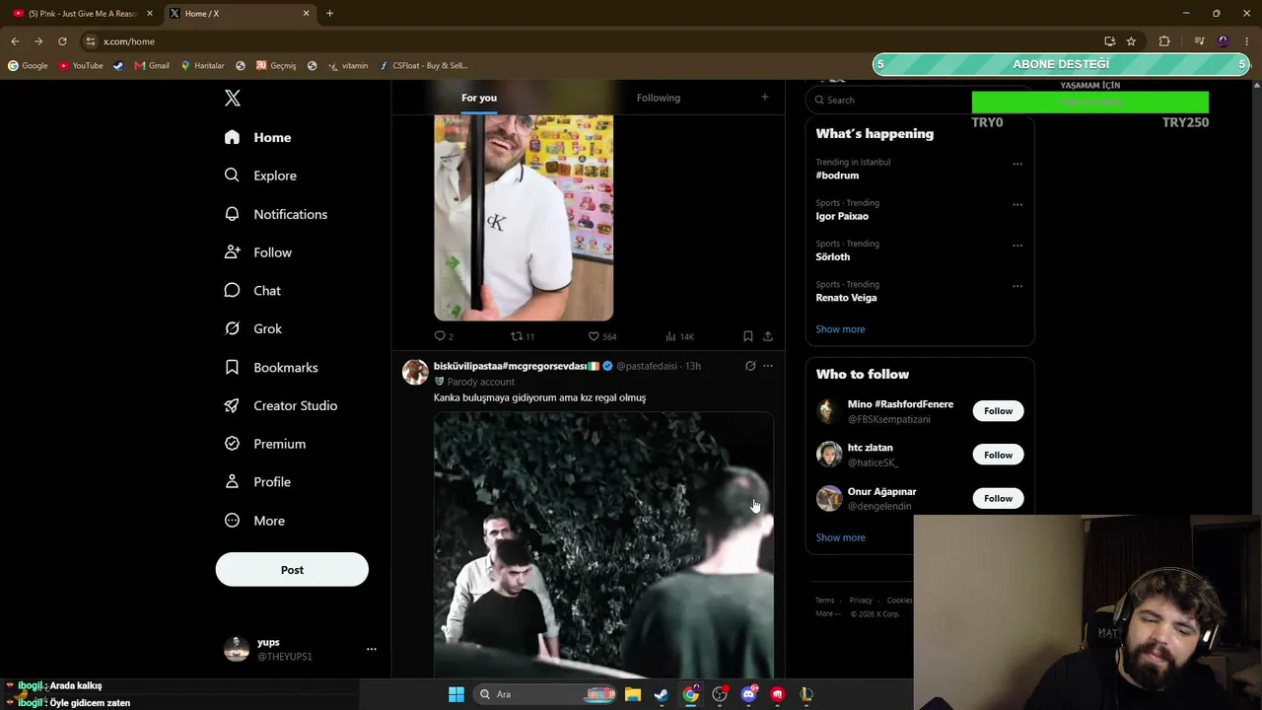Show more trends under What's happening
The image size is (1262, 710).
coord(840,329)
